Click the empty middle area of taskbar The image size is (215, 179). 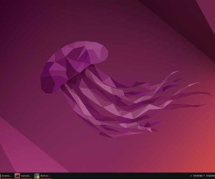pos(118,176)
